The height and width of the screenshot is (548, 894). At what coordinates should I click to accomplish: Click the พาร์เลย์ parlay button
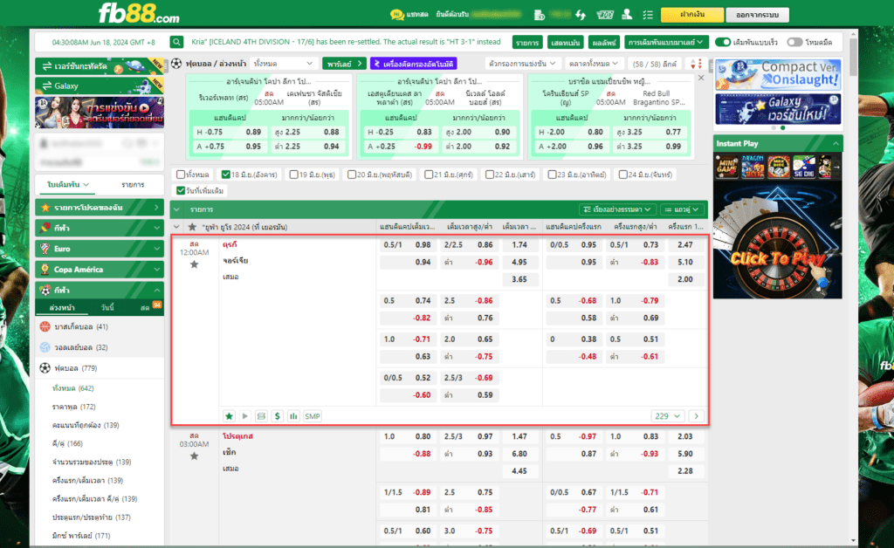coord(344,63)
